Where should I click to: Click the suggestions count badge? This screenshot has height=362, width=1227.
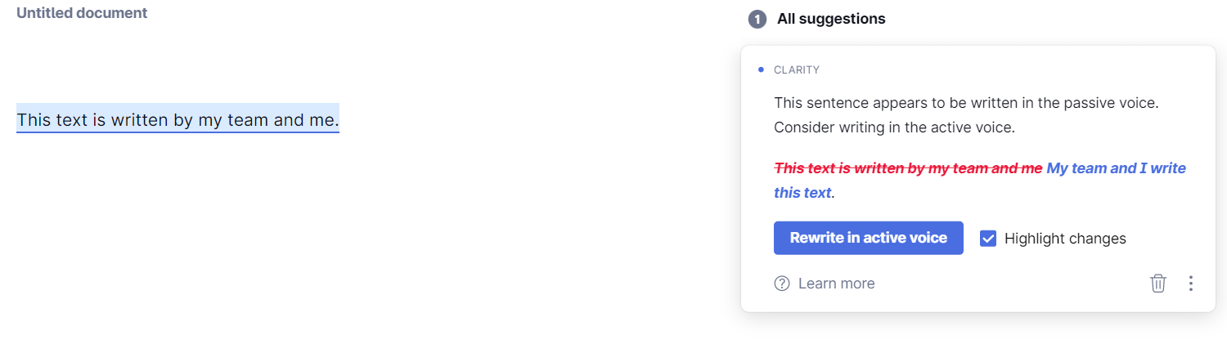757,19
